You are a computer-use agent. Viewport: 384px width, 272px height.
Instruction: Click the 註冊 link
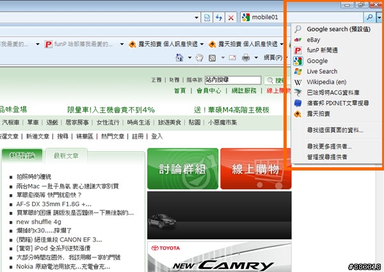coord(138,137)
